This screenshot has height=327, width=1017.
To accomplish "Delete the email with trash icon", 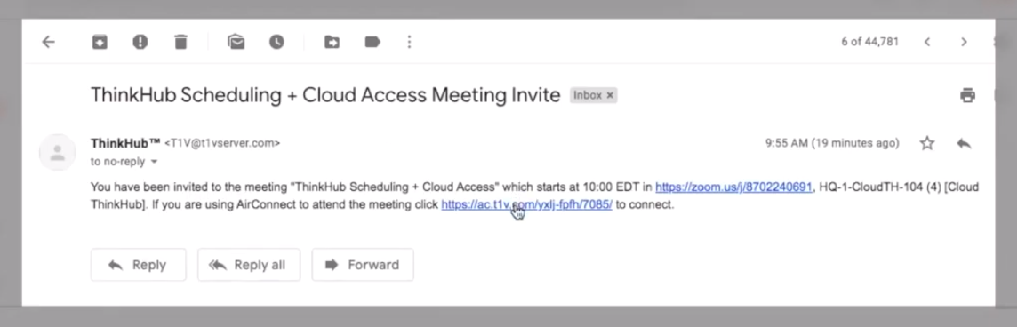I will [x=180, y=42].
